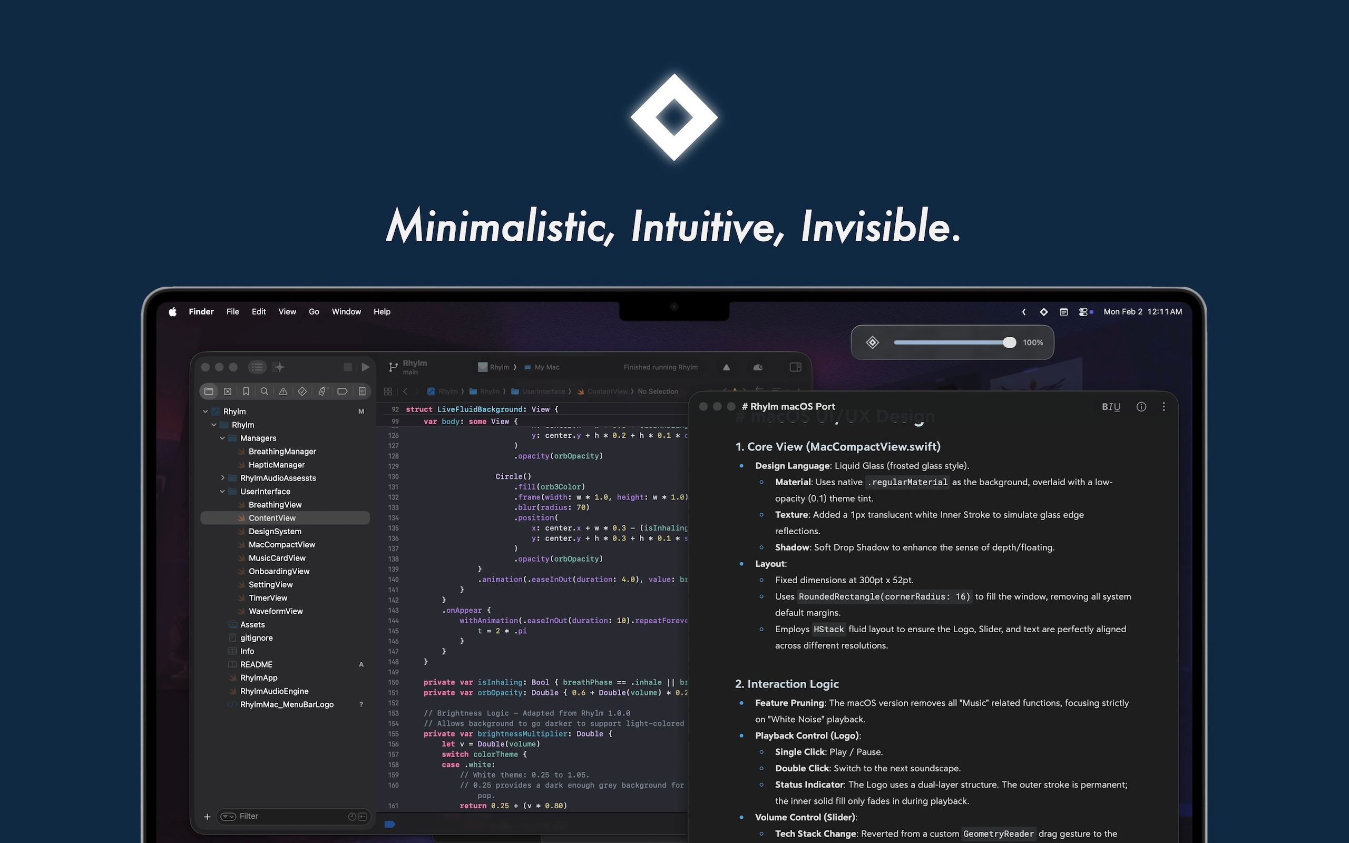The image size is (1349, 843).
Task: Add a new file with plus button
Action: coord(207,817)
